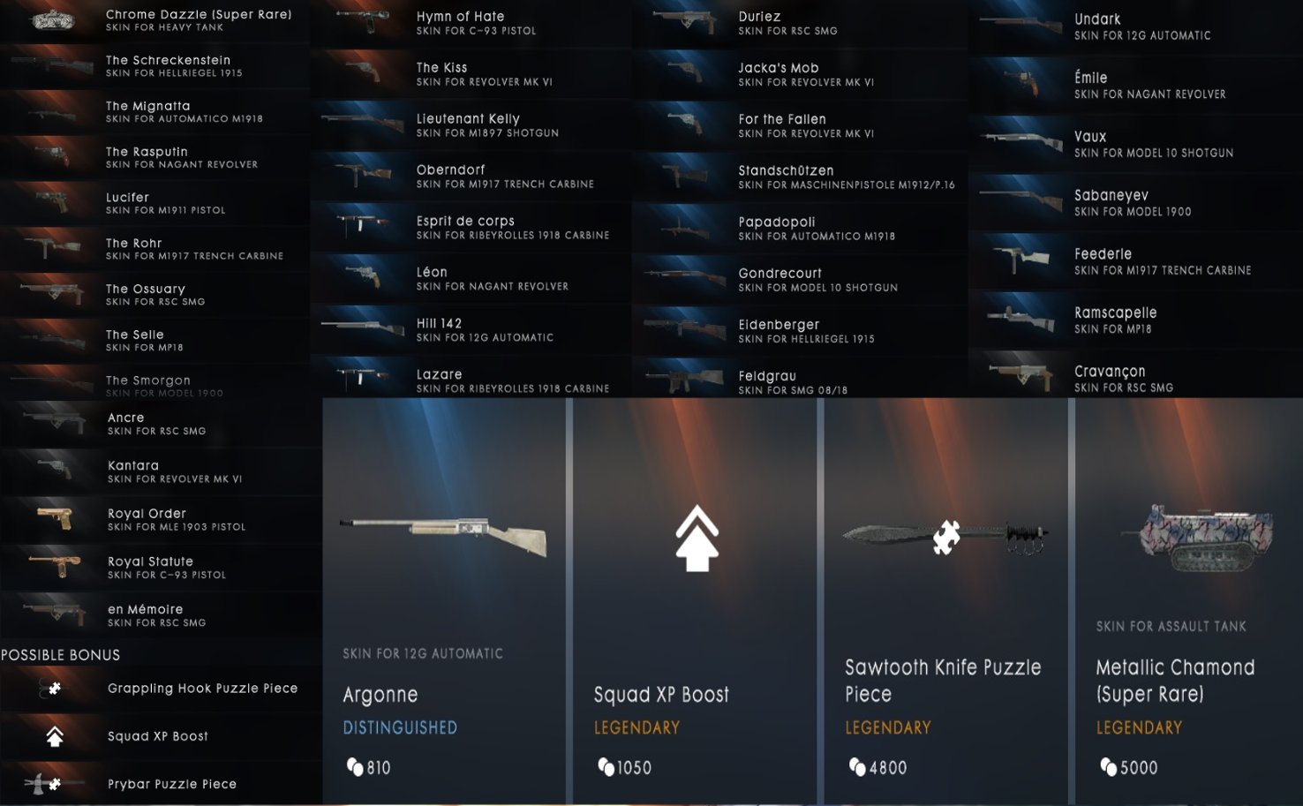Click the Royal Statute C-93 pistol icon
This screenshot has height=806, width=1303.
55,566
